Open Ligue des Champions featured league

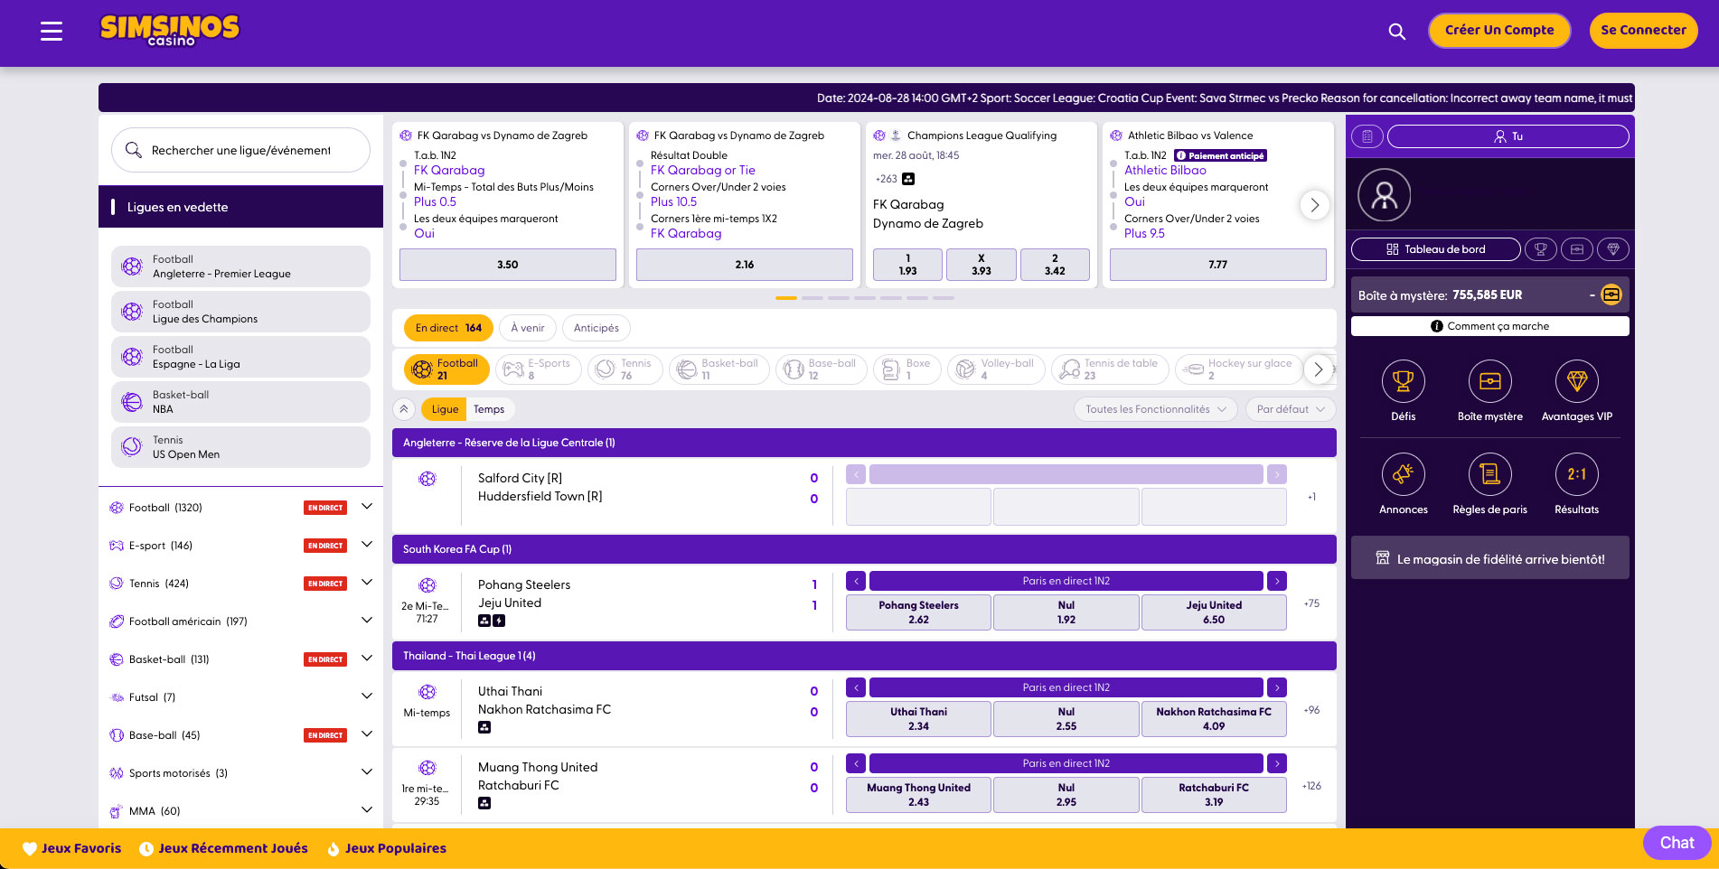[240, 312]
